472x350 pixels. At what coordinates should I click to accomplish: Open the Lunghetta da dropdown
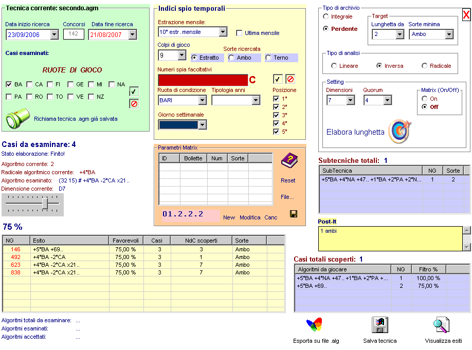400,34
